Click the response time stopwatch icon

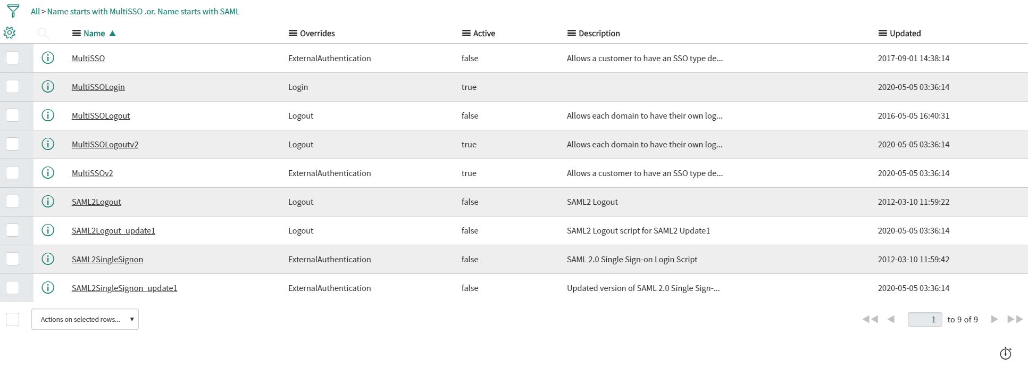point(1005,353)
